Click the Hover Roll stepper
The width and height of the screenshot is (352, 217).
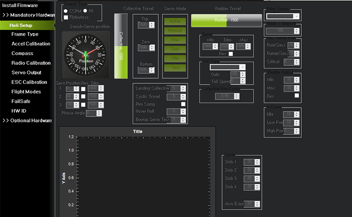[x=176, y=112]
